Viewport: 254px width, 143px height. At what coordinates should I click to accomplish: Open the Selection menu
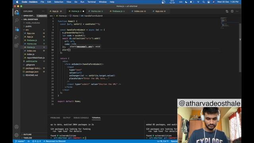59,2
